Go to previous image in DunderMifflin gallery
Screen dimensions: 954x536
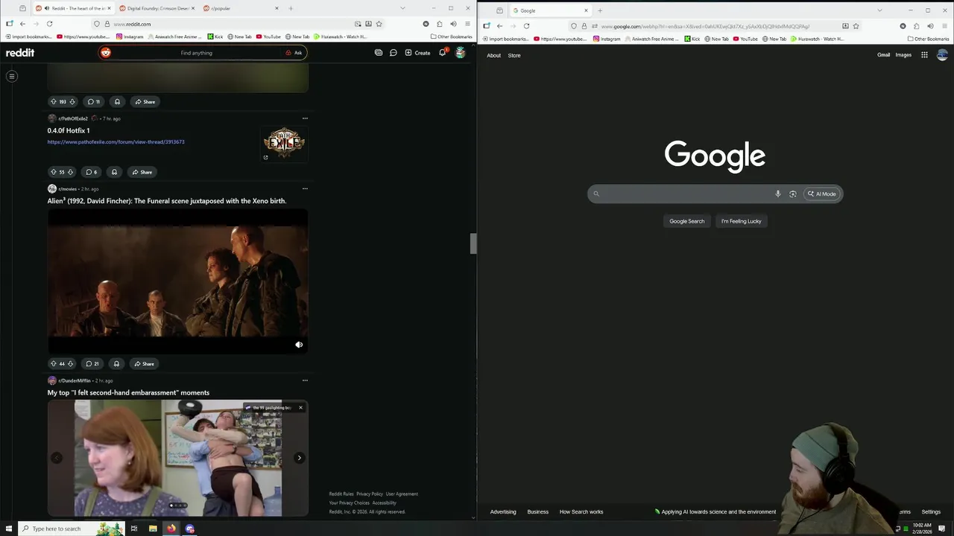[57, 458]
